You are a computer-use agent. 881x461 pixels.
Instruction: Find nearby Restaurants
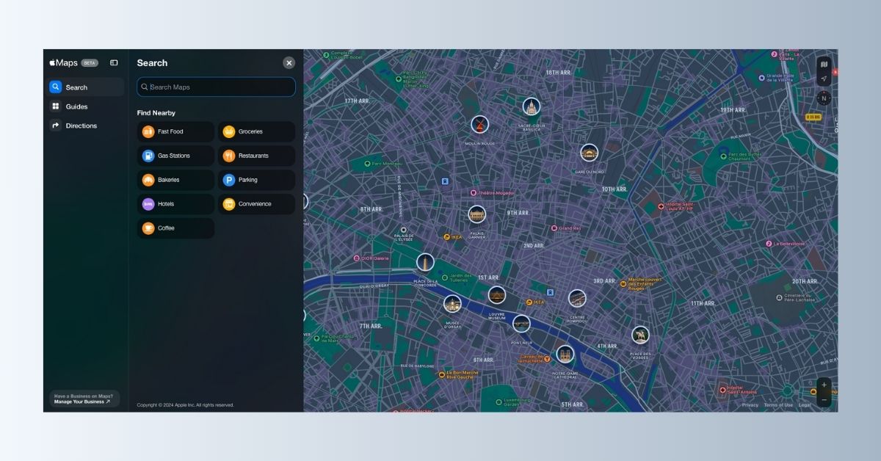(256, 156)
